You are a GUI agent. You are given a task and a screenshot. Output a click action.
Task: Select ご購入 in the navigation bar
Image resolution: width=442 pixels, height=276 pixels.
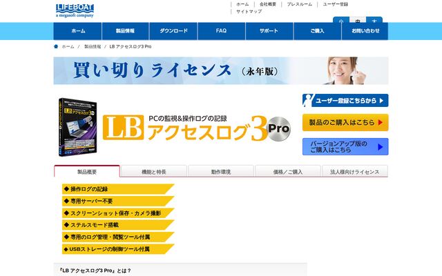(317, 31)
